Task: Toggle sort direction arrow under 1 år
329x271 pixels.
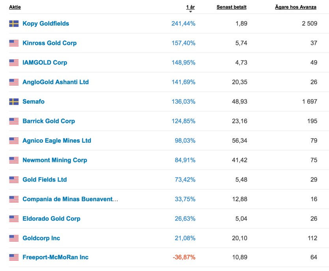Action: tap(191, 12)
